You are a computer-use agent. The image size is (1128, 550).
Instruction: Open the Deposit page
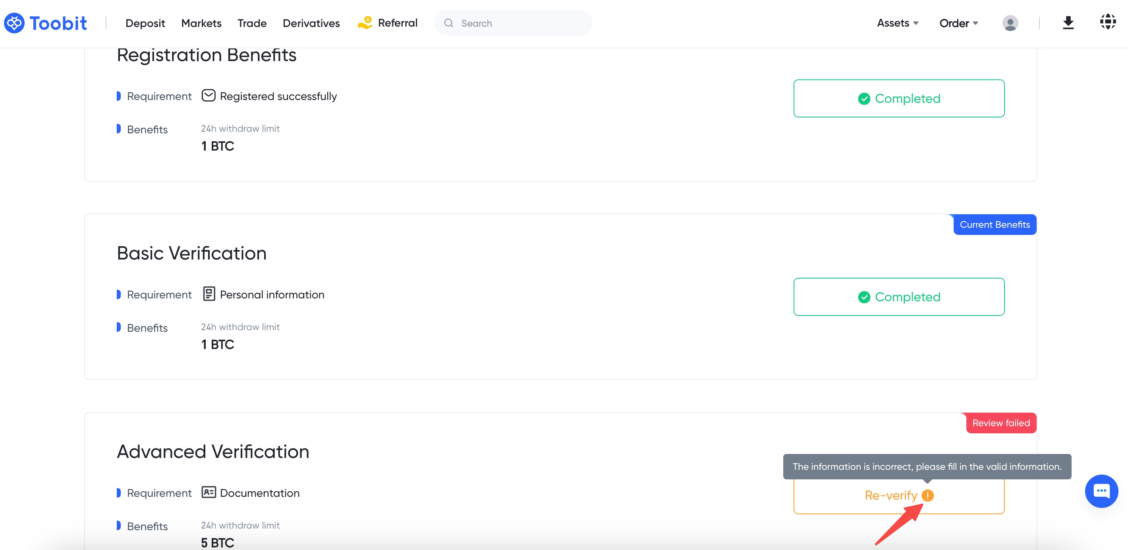pyautogui.click(x=145, y=23)
